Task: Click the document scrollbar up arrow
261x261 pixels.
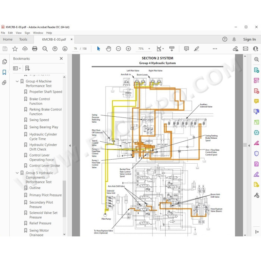Action: (245, 56)
